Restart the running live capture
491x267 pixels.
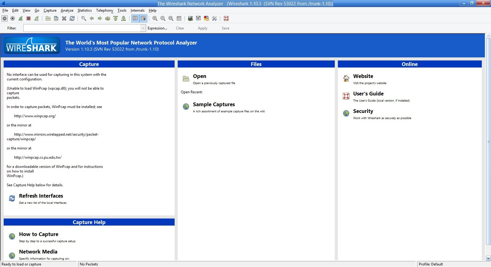pyautogui.click(x=37, y=18)
